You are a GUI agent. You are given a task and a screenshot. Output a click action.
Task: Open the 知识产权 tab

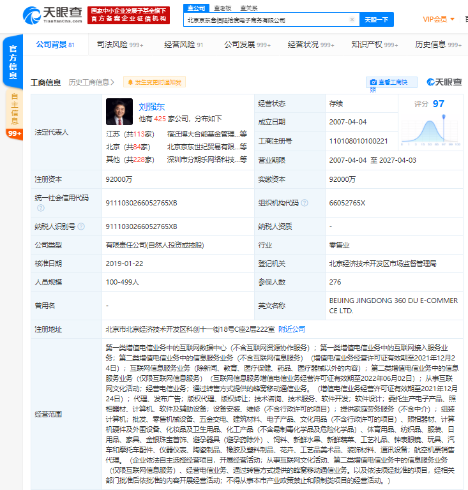click(x=375, y=45)
